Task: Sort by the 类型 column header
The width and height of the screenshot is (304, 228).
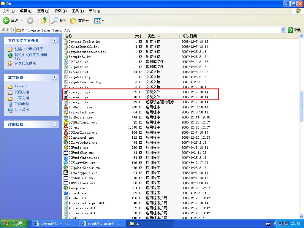Action: point(162,36)
